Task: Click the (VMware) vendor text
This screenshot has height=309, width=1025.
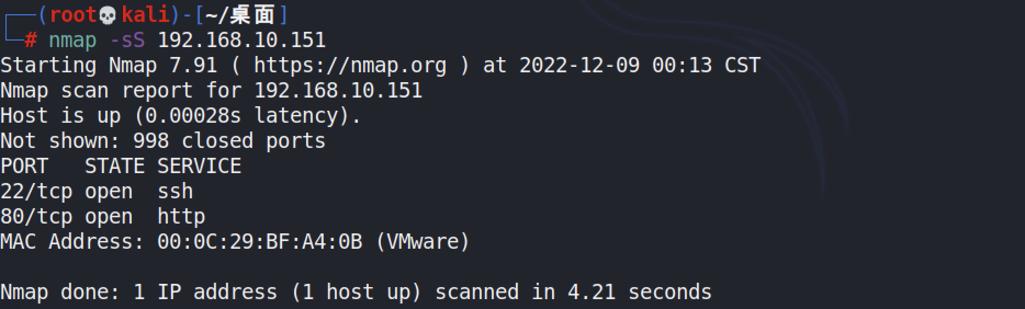Action: click(423, 242)
